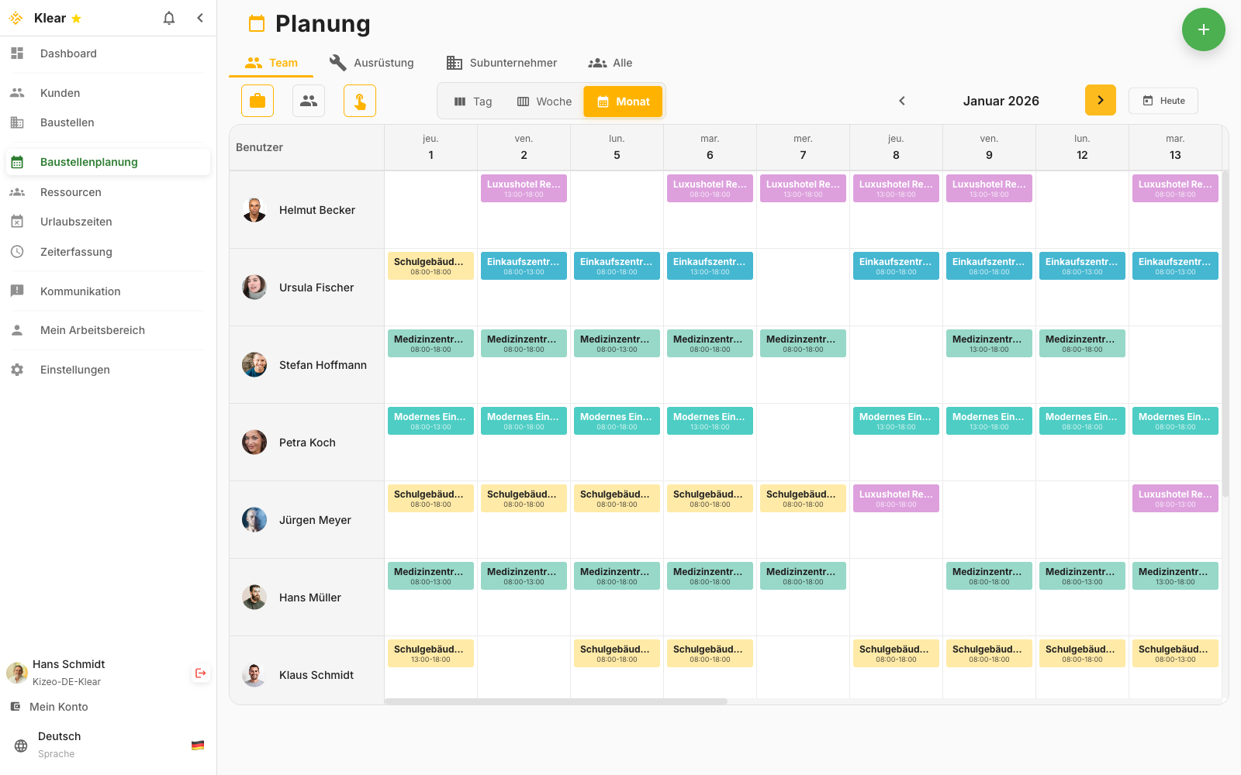This screenshot has width=1241, height=775.
Task: Select the Ressourcen people icon in sidebar
Action: pos(17,191)
